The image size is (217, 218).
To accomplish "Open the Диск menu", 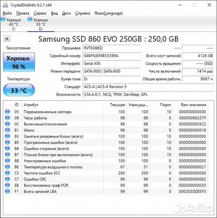I will [x=67, y=13].
